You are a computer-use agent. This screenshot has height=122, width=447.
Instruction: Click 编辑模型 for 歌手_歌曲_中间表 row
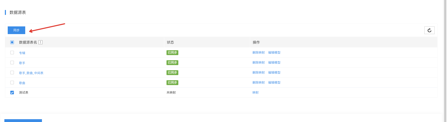tap(274, 73)
